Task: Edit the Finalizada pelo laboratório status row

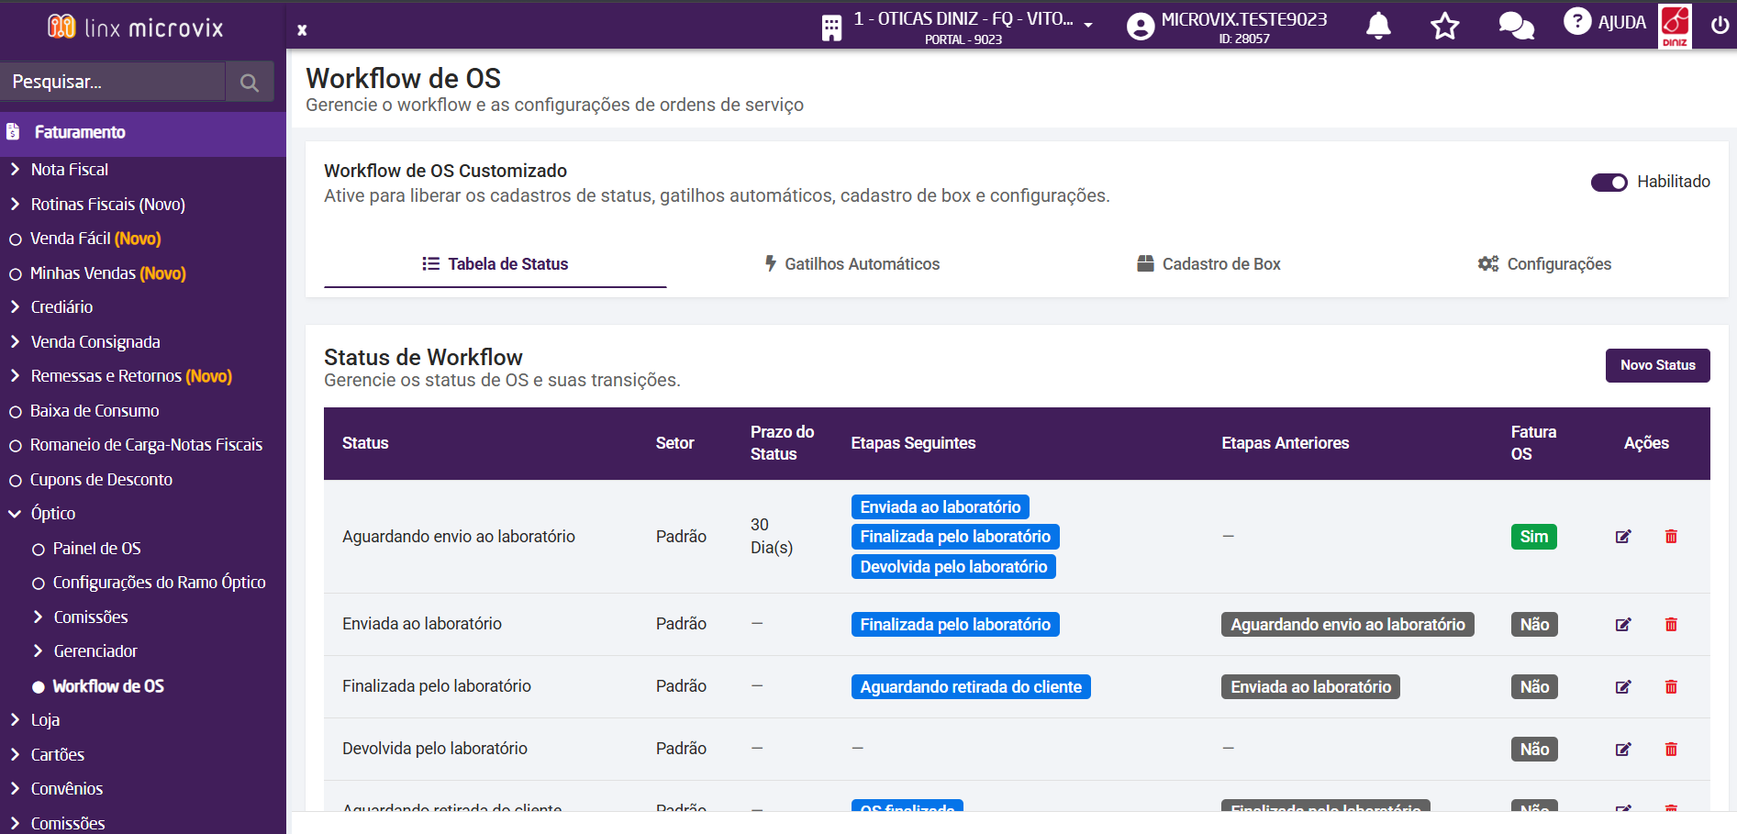Action: pos(1623,687)
